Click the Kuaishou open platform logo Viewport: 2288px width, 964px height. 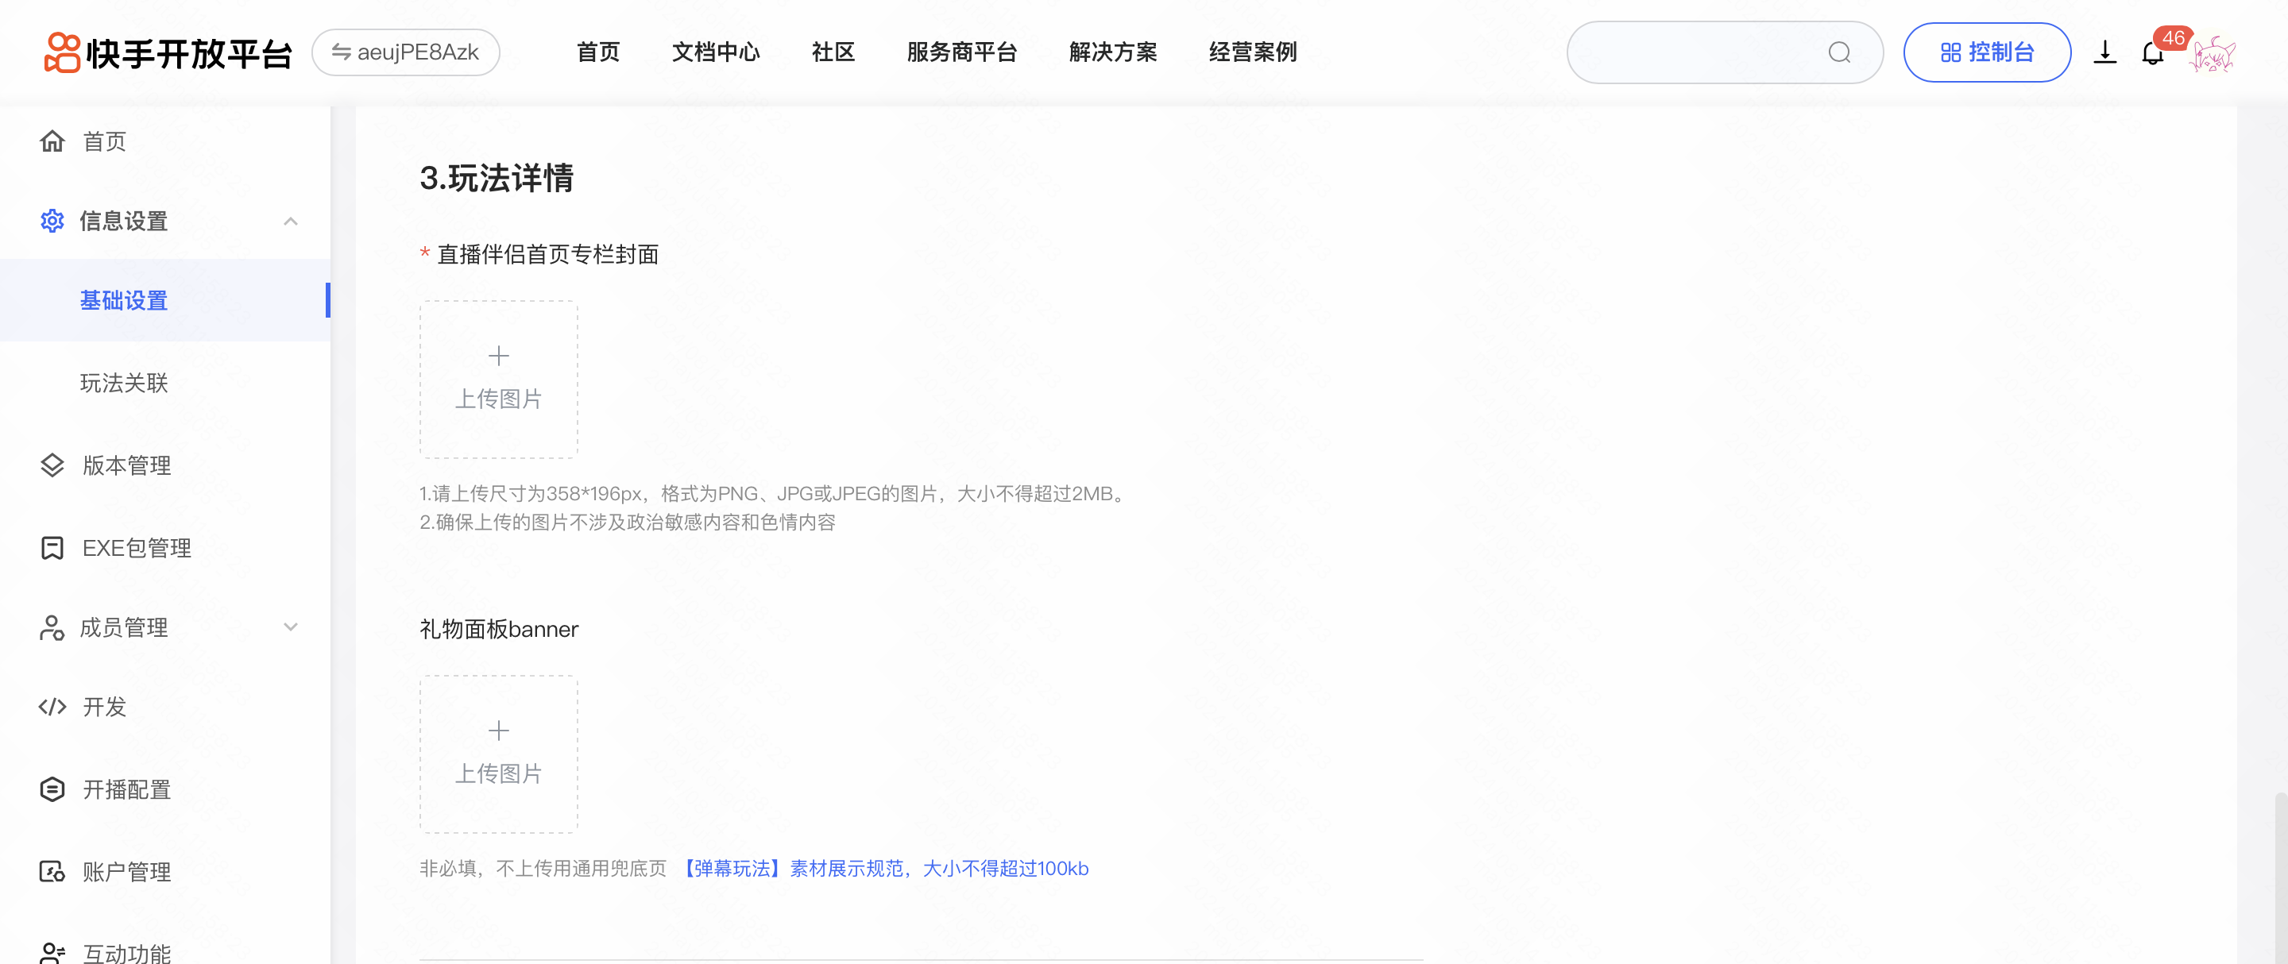(x=167, y=53)
